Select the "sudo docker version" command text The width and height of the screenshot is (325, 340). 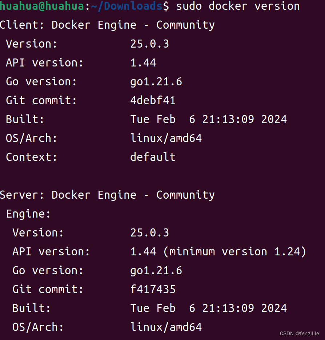(x=238, y=6)
